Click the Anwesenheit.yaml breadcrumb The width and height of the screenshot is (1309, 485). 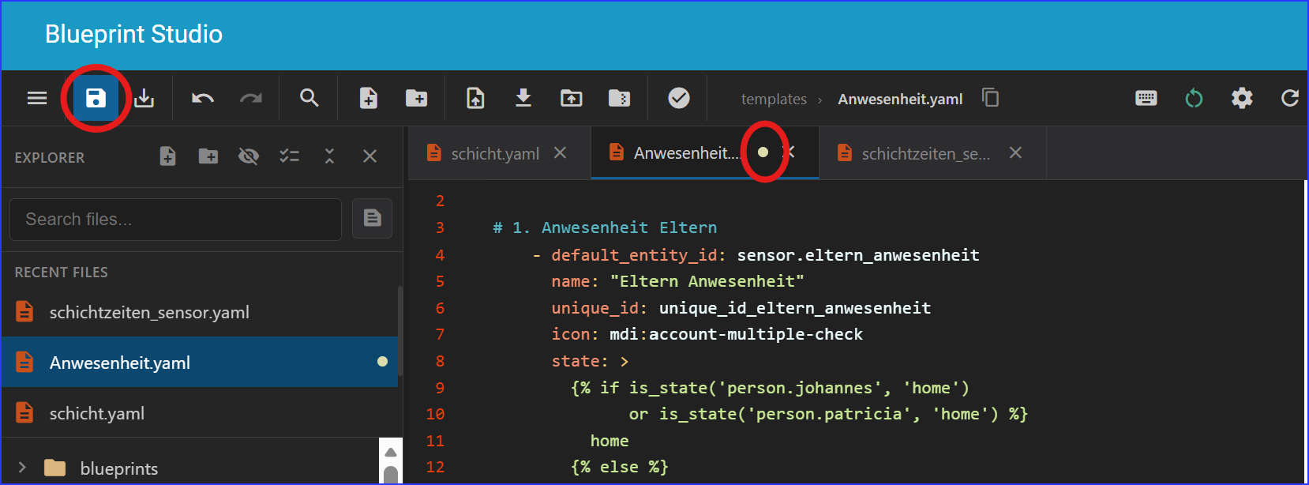pyautogui.click(x=900, y=99)
